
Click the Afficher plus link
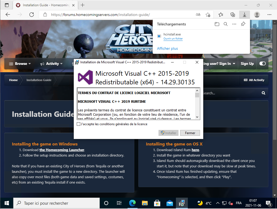(x=167, y=48)
